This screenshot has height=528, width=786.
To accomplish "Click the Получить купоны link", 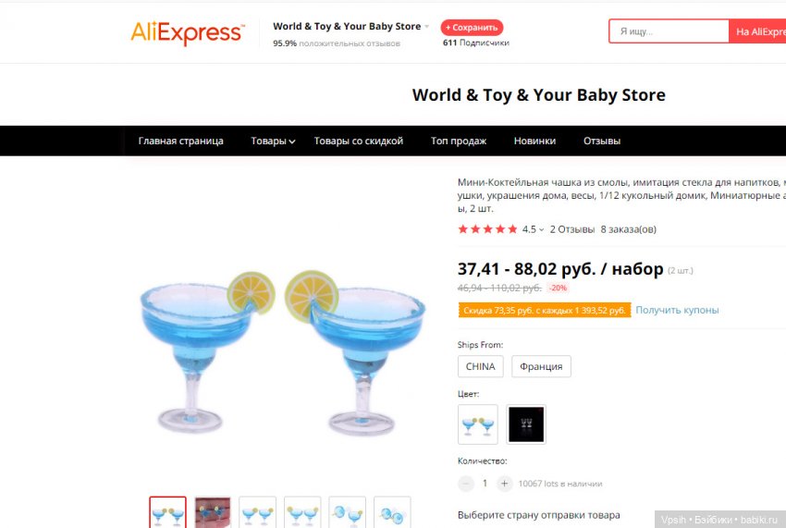I will pos(677,310).
